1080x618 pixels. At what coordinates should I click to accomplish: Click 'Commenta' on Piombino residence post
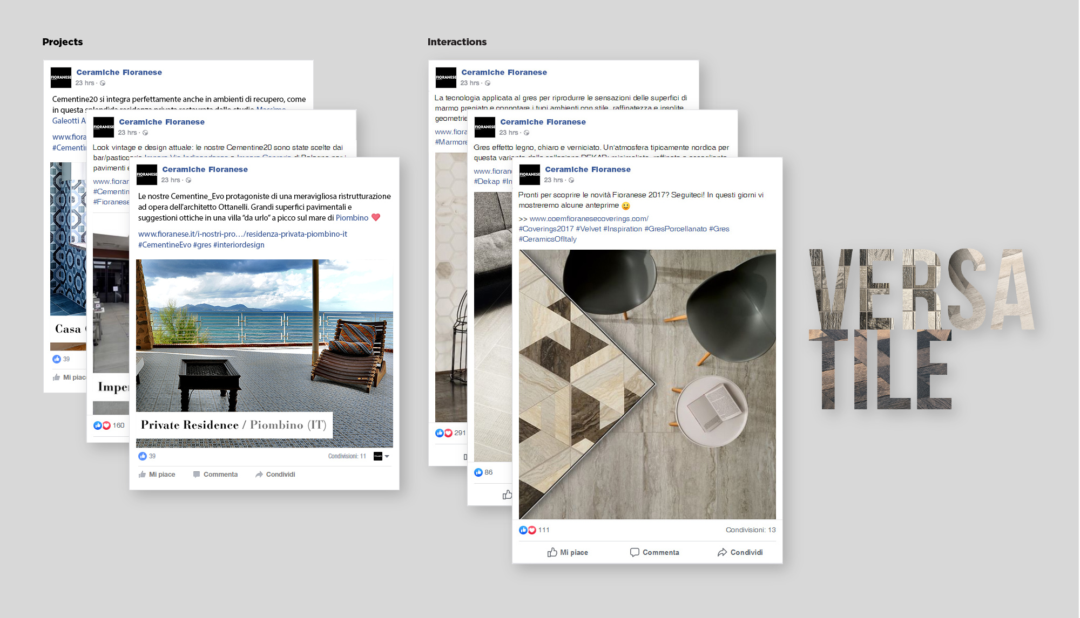pos(215,475)
